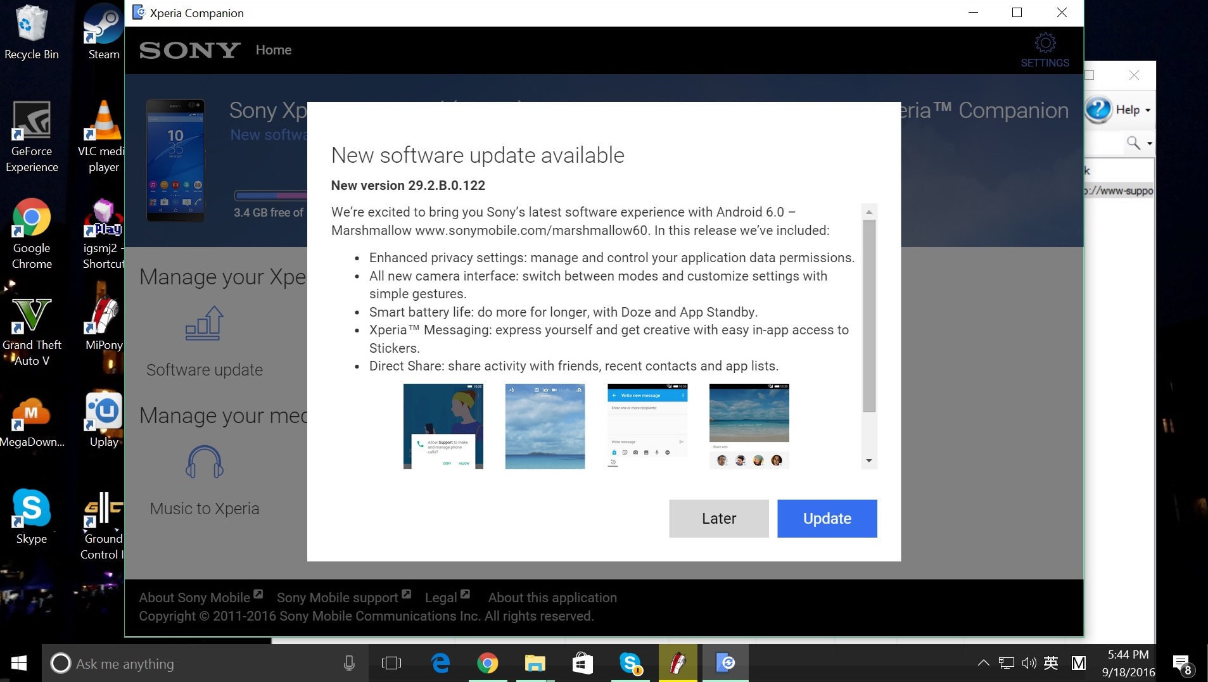Open MegaDownloader desktop shortcut

point(31,421)
